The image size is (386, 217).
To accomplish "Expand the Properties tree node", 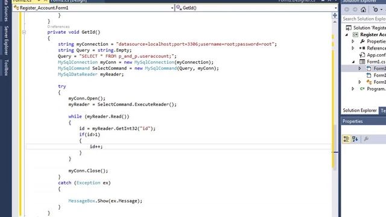I will coord(353,42).
